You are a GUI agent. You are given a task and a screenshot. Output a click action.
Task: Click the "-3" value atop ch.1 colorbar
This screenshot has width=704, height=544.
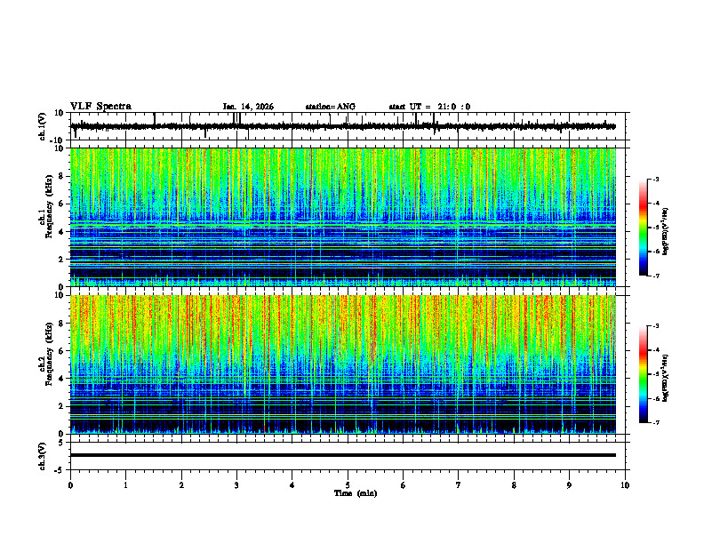656,179
